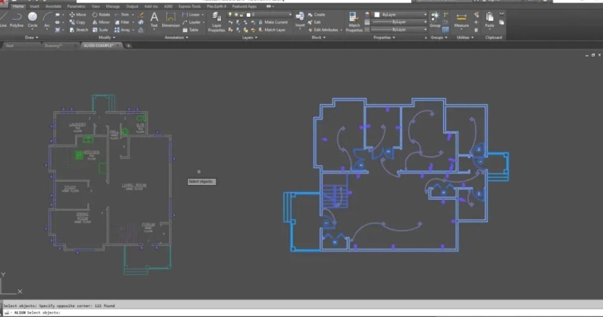
Task: Click the Text annotation tool
Action: pyautogui.click(x=154, y=19)
